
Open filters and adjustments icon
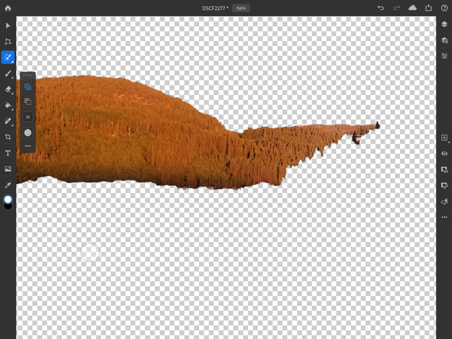click(444, 202)
